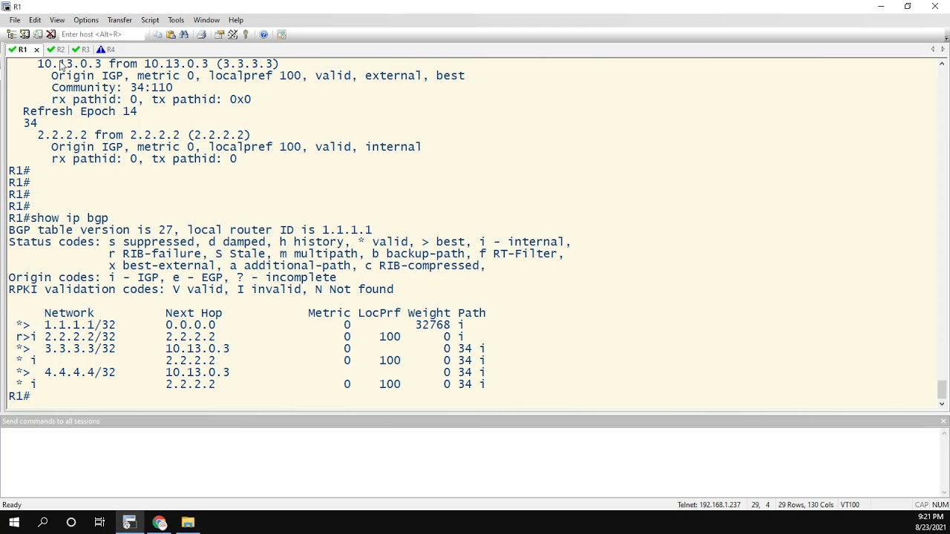Open the View menu

point(57,20)
